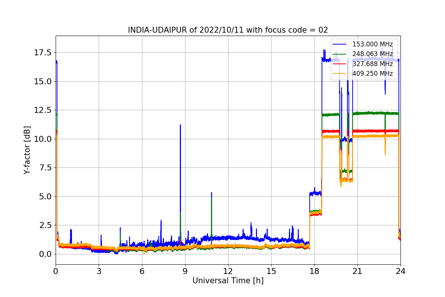Select the 409.250 MHz legend label
Image resolution: width=445 pixels, height=297 pixels.
[372, 74]
